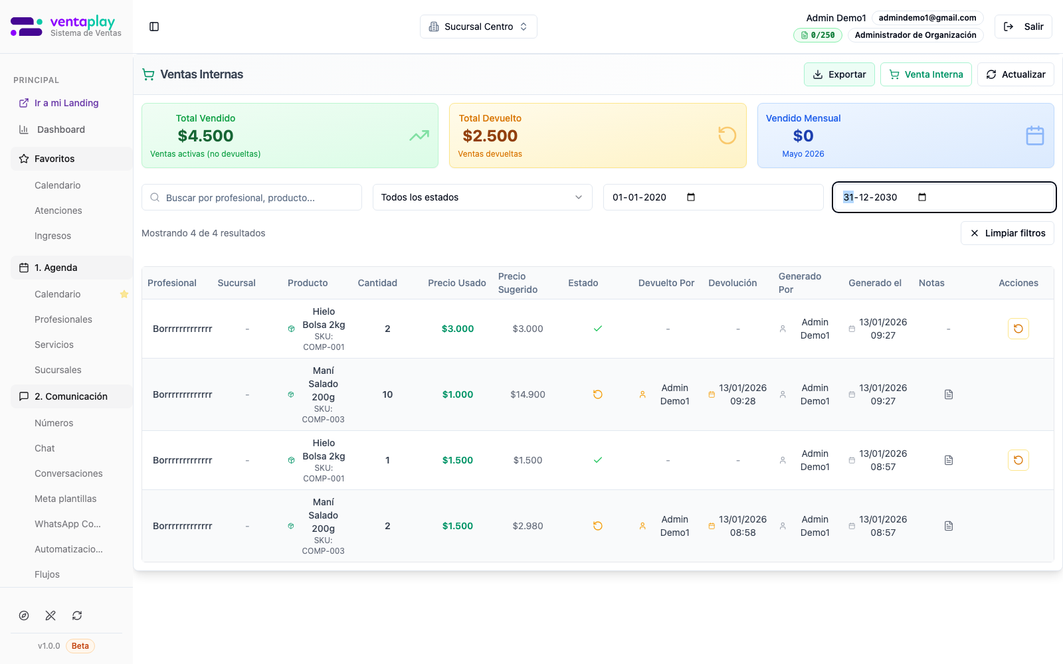Viewport: 1063px width, 664px height.
Task: Click the $14.900 suggested price cell
Action: tap(528, 394)
